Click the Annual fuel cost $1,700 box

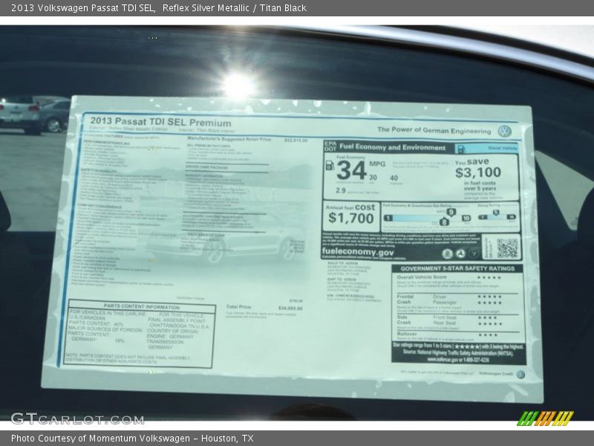click(350, 214)
